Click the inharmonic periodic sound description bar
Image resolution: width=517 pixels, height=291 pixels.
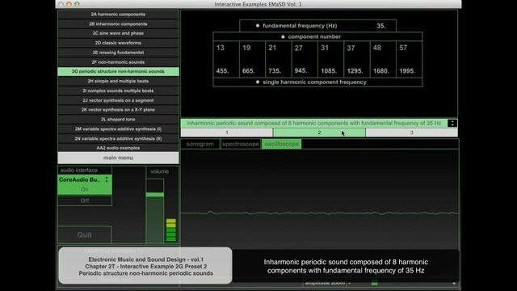[x=314, y=124]
